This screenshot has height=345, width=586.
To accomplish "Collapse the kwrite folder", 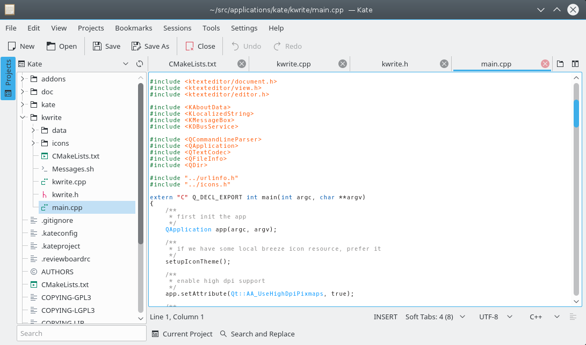I will (23, 117).
